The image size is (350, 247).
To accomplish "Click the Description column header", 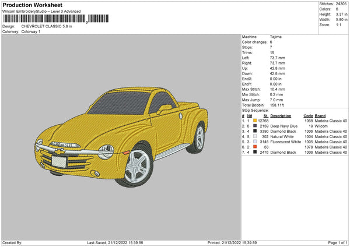I will (281, 115).
